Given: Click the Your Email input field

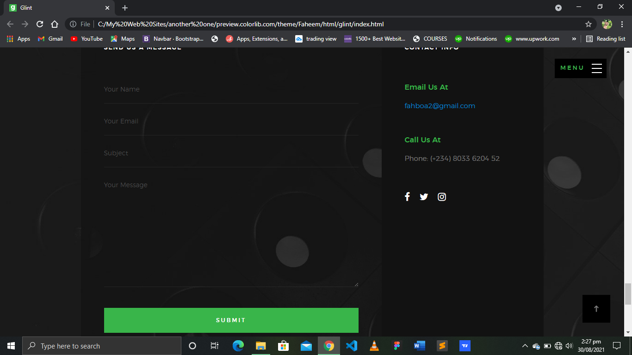Looking at the screenshot, I should (231, 121).
